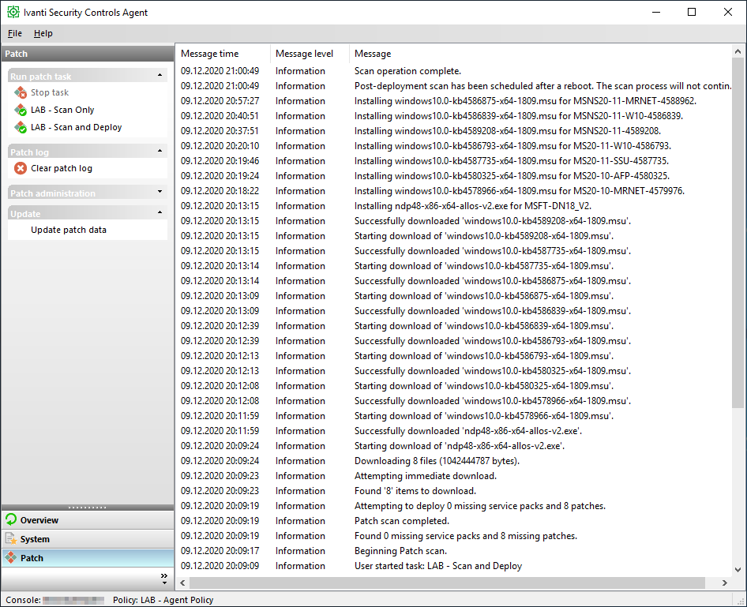
Task: Collapse the Run patch task group
Action: point(160,75)
